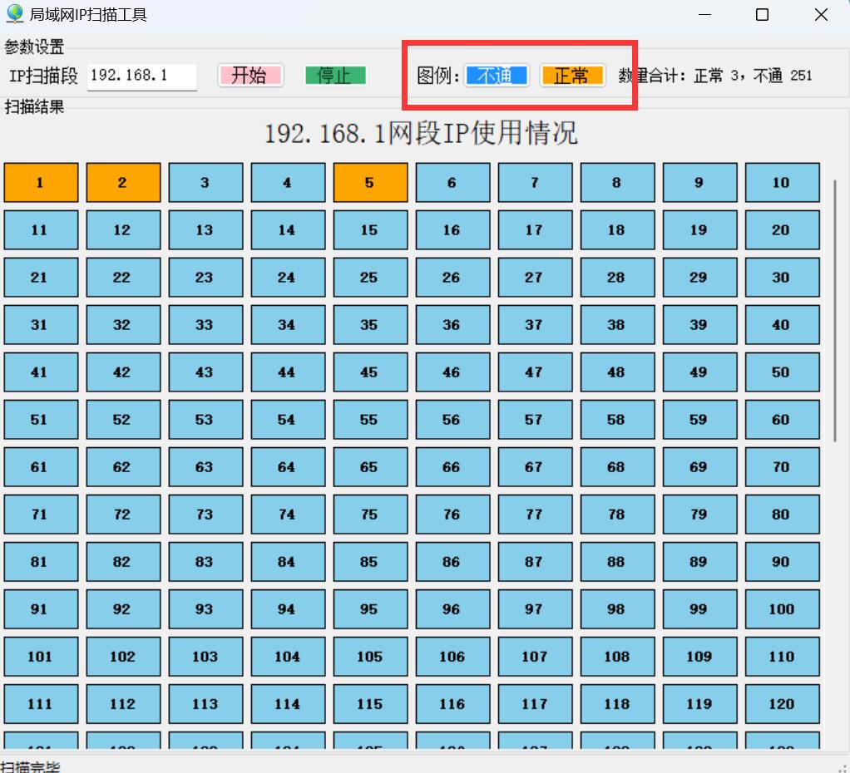Select the orange IP cell 5

tap(370, 183)
